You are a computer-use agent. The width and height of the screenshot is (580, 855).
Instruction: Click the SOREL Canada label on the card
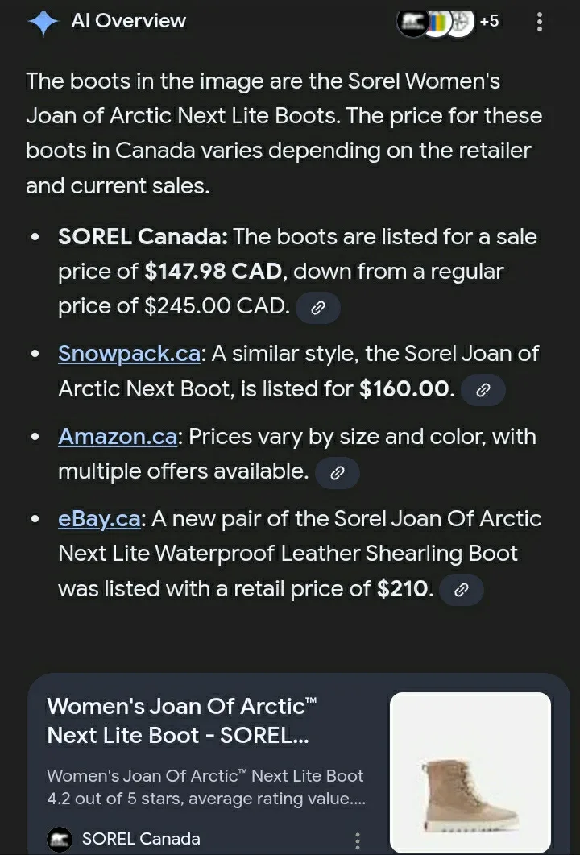(140, 839)
